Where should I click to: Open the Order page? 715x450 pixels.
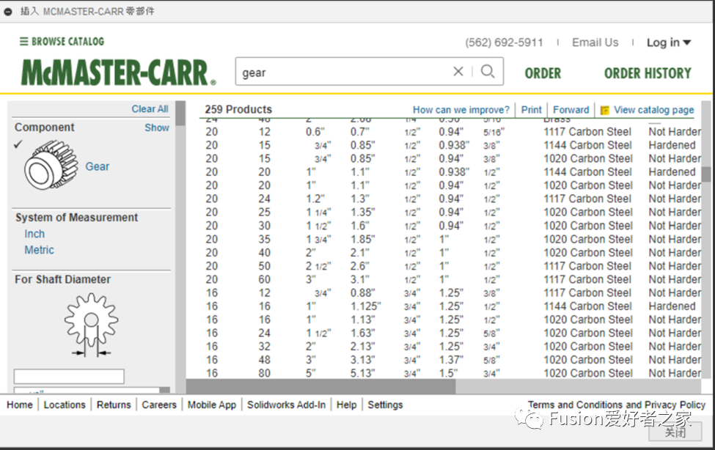pyautogui.click(x=543, y=73)
